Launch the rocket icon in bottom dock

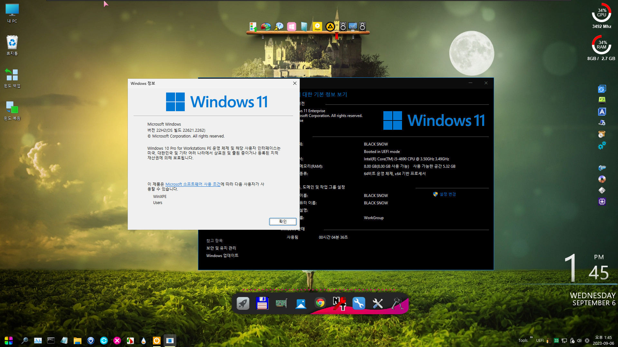(243, 303)
